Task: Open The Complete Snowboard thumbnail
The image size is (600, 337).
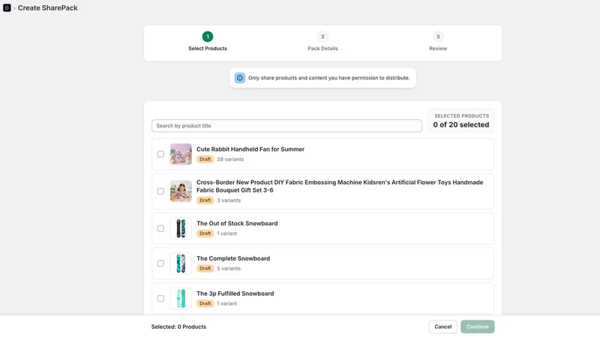Action: pos(181,264)
